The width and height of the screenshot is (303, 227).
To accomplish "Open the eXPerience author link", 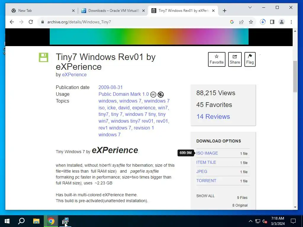I will pyautogui.click(x=74, y=75).
